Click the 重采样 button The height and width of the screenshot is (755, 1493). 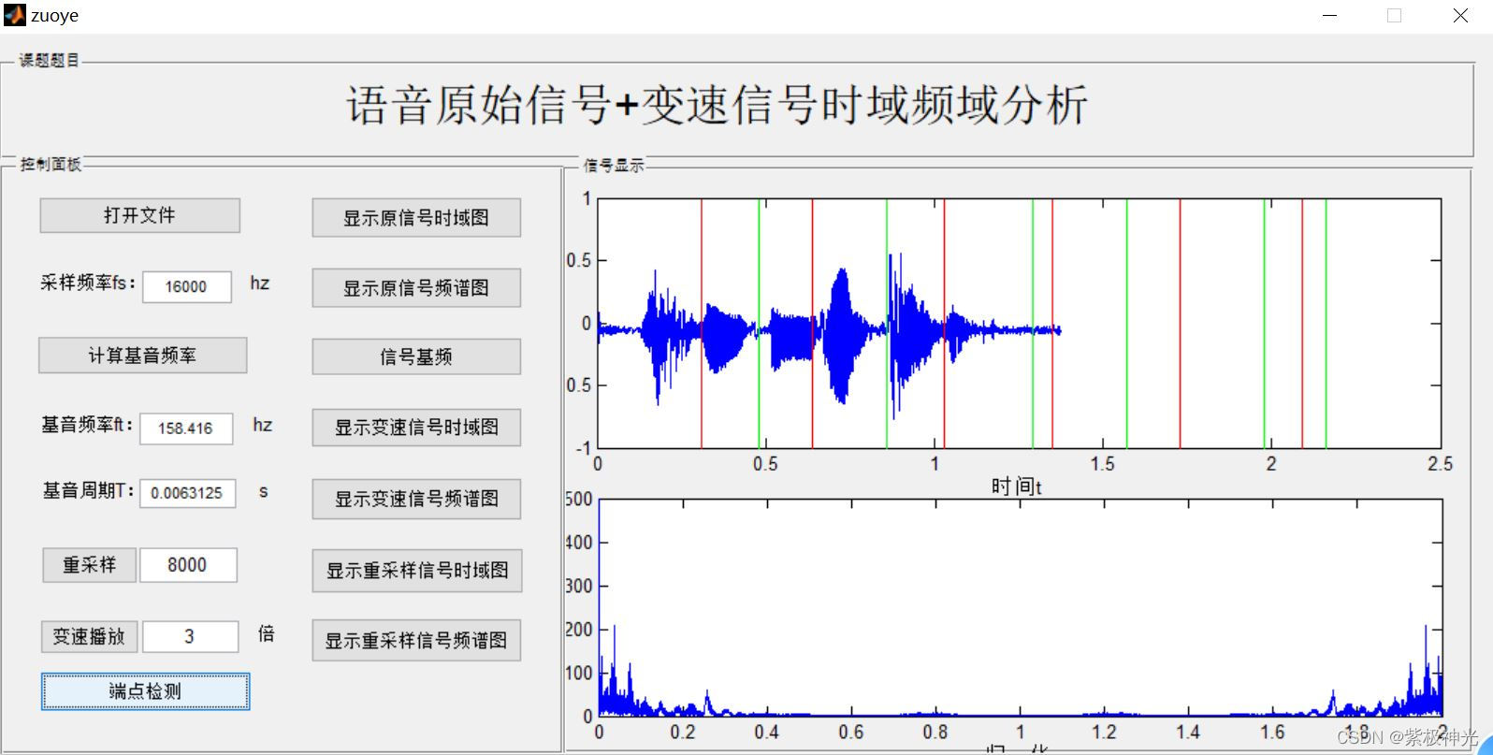(89, 565)
